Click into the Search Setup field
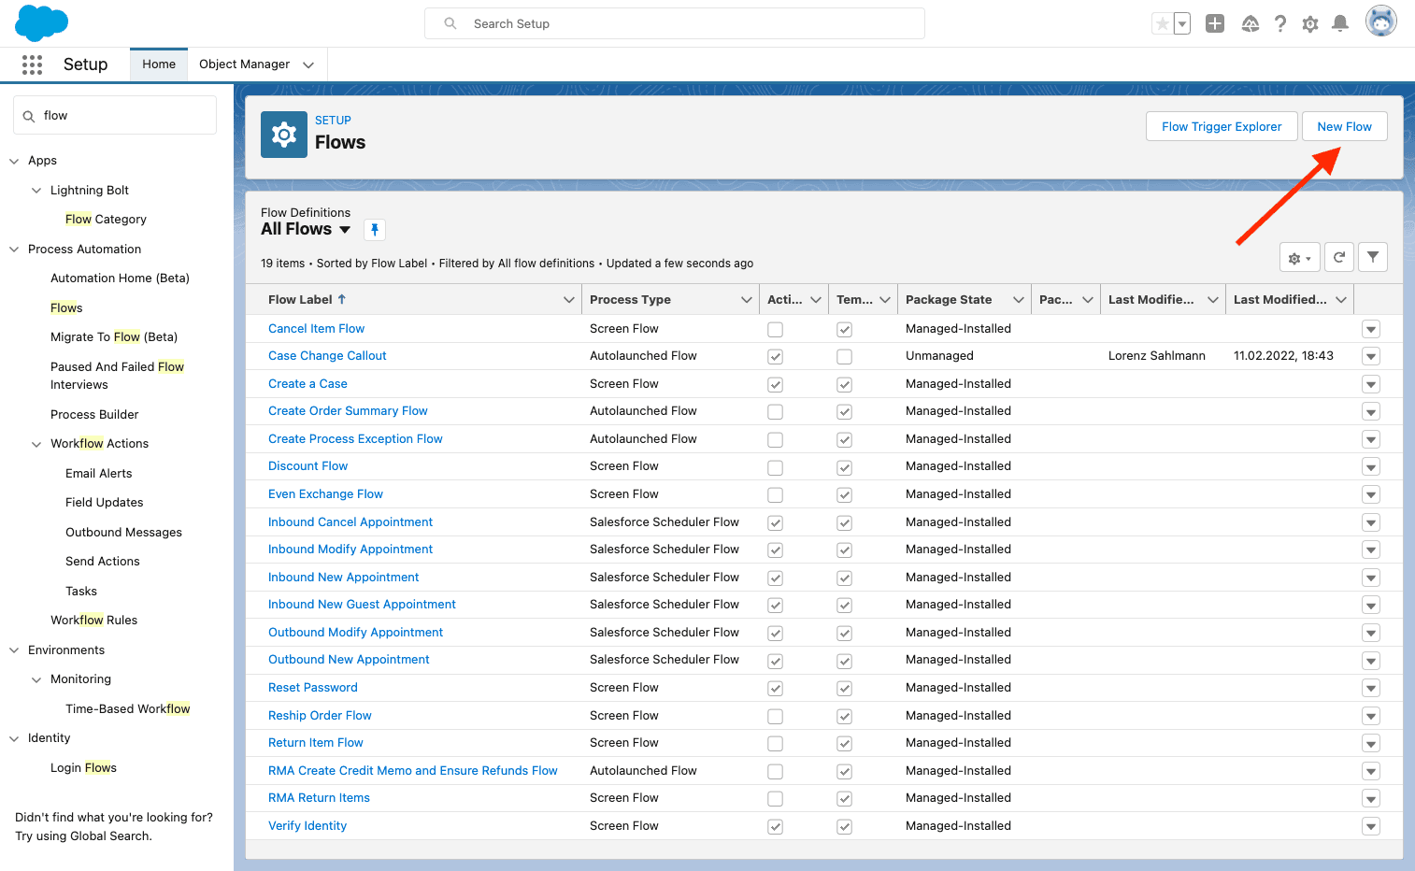The width and height of the screenshot is (1415, 871). point(675,23)
